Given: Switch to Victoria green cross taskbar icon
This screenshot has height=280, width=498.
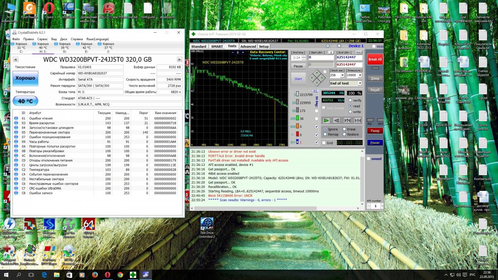Looking at the screenshot, I should (133, 275).
